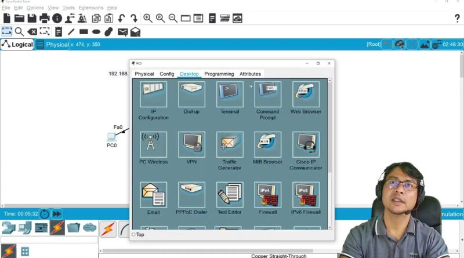Zoom in on the workspace
Viewport: 464px width, 258px height.
[x=148, y=19]
